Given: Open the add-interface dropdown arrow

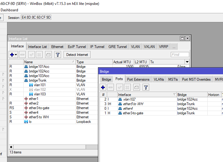Looking at the screenshot, I should [16, 55].
